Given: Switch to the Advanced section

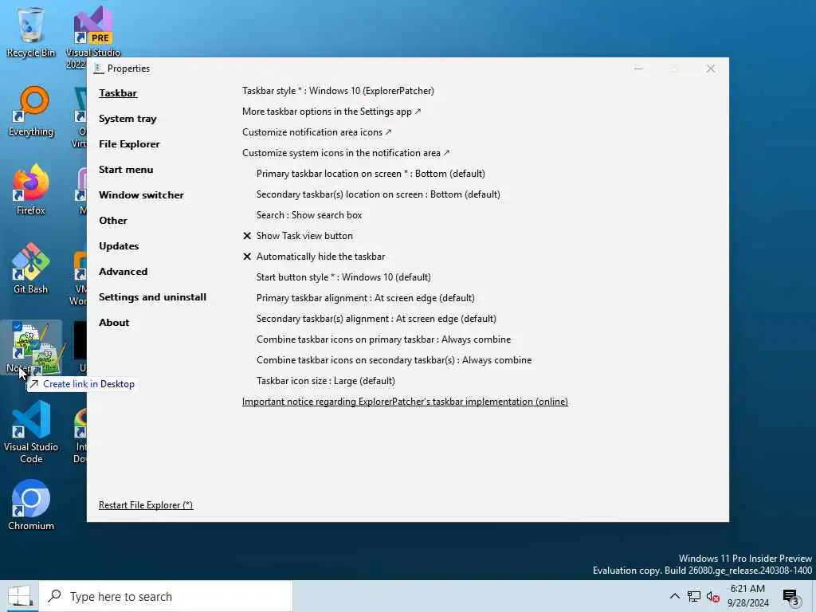Looking at the screenshot, I should 123,272.
